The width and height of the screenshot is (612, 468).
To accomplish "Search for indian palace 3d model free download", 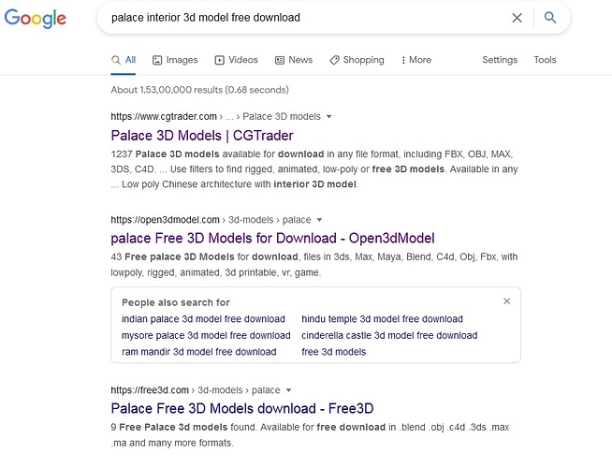I will pyautogui.click(x=203, y=319).
